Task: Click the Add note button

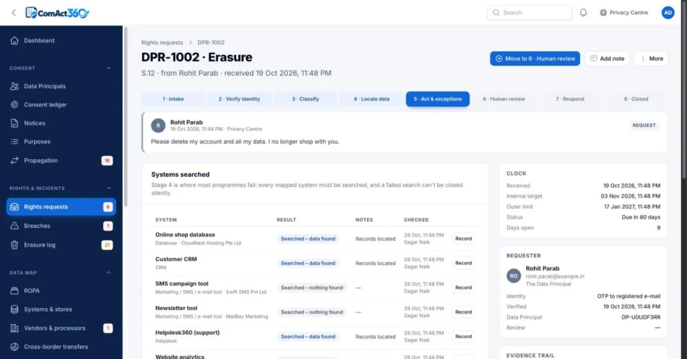Action: point(607,58)
